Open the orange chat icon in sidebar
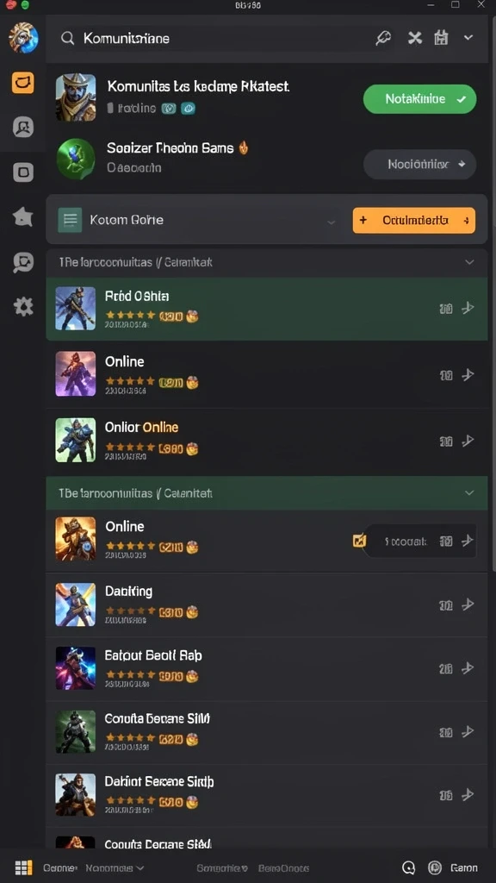This screenshot has height=883, width=496. pos(23,84)
